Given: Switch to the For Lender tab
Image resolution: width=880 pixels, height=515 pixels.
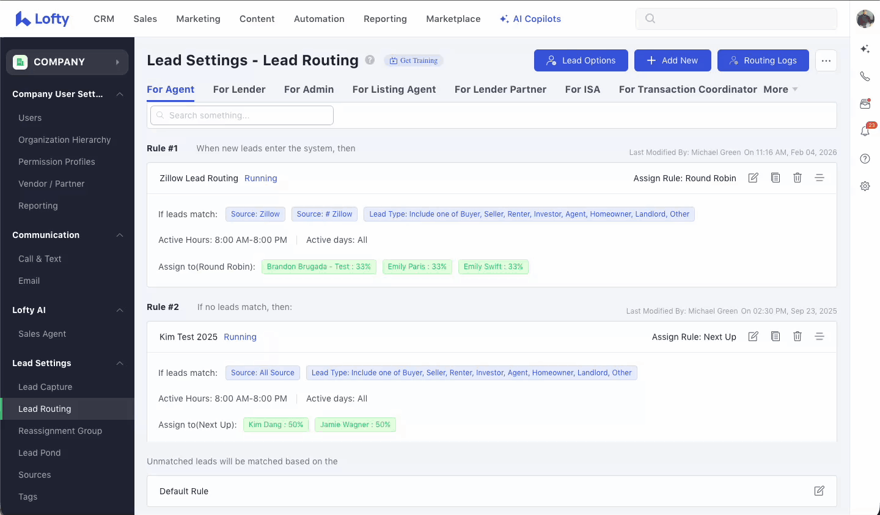Looking at the screenshot, I should pos(239,89).
